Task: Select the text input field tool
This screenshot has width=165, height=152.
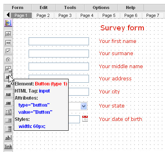Action: point(8,34)
